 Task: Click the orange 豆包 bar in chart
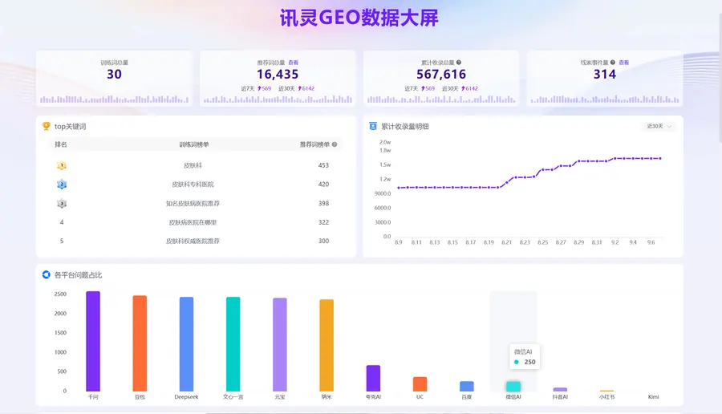coord(140,343)
